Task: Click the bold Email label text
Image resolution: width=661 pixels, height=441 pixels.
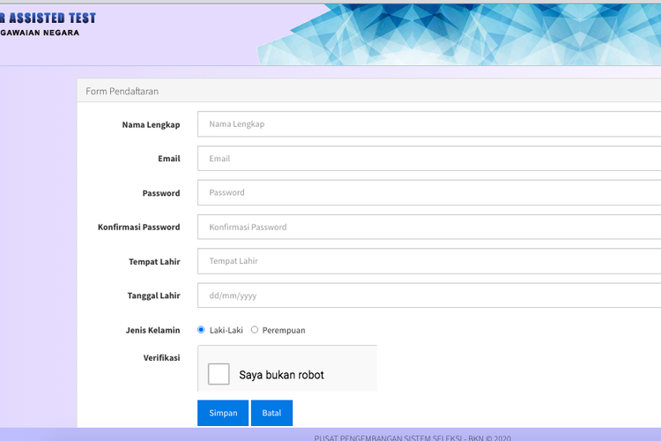Action: coord(169,159)
